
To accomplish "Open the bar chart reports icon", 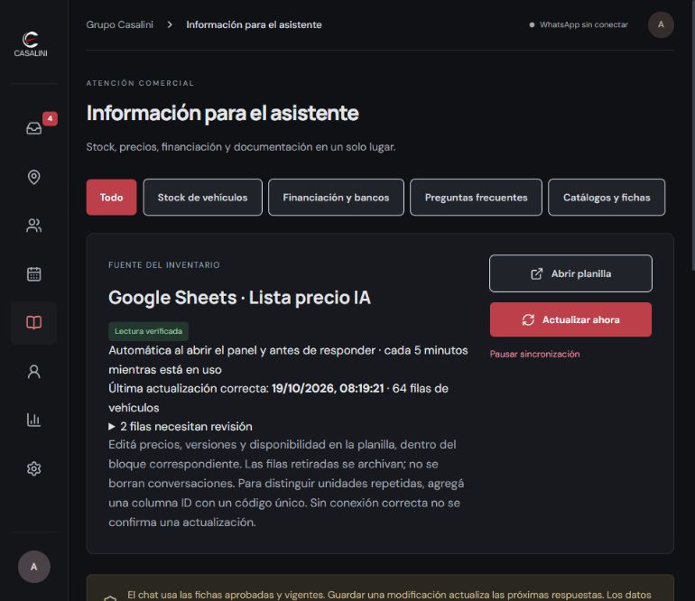I will [x=34, y=420].
